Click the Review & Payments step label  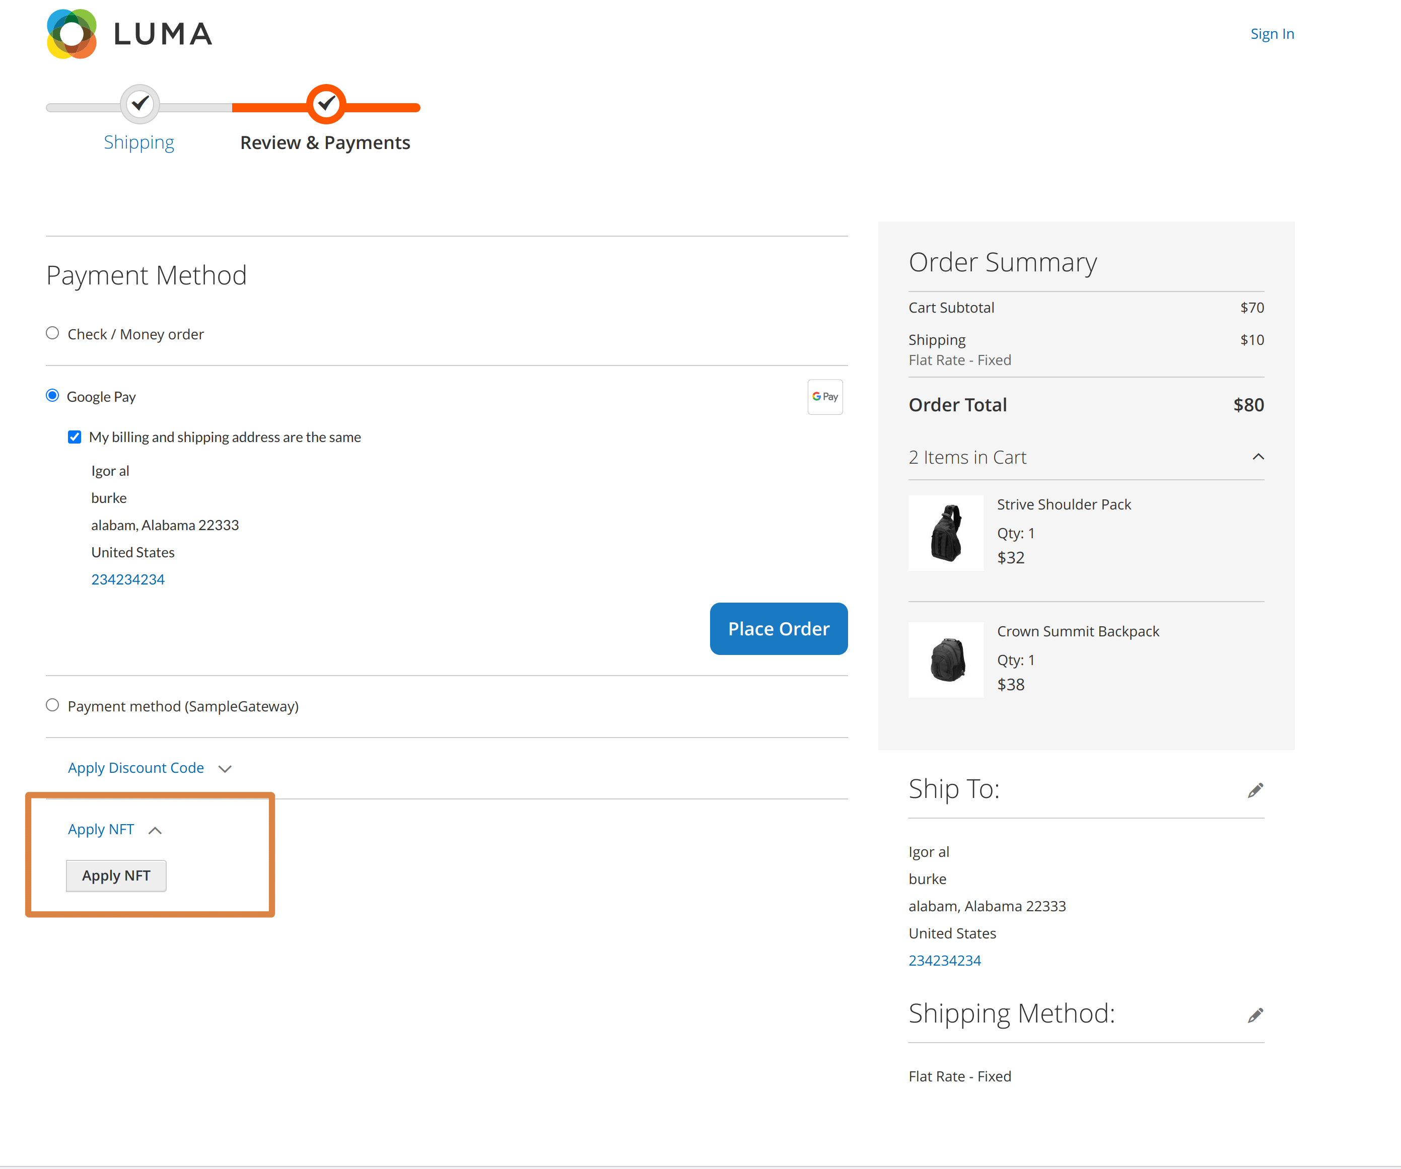point(325,142)
